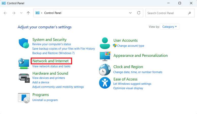Open Clock and Region category

(128, 67)
